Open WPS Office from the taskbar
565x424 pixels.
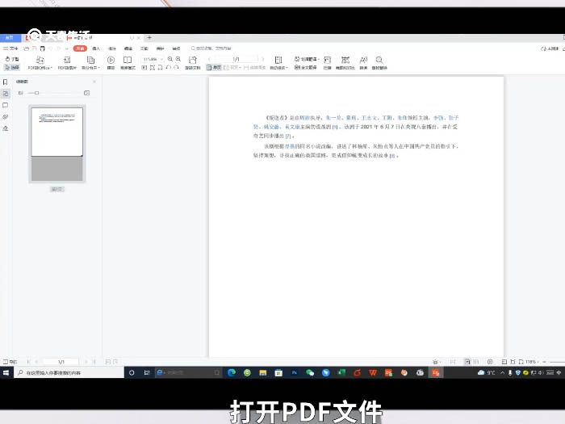click(373, 373)
